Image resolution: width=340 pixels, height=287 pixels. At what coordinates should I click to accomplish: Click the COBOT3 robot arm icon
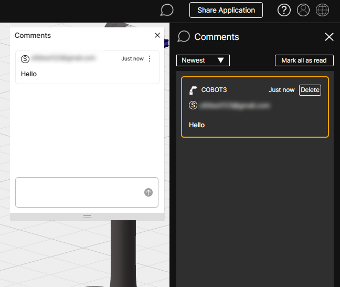[x=193, y=90]
